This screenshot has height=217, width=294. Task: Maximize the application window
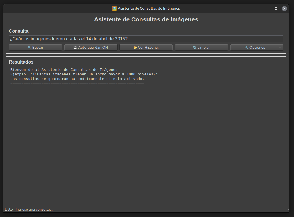click(x=276, y=9)
